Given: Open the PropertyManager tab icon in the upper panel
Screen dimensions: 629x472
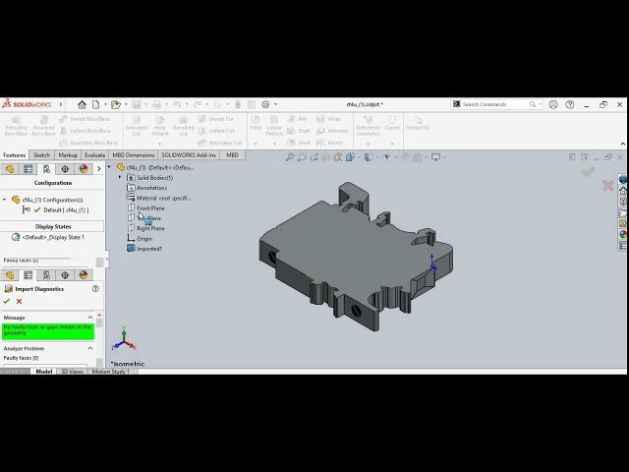Looking at the screenshot, I should (x=29, y=169).
